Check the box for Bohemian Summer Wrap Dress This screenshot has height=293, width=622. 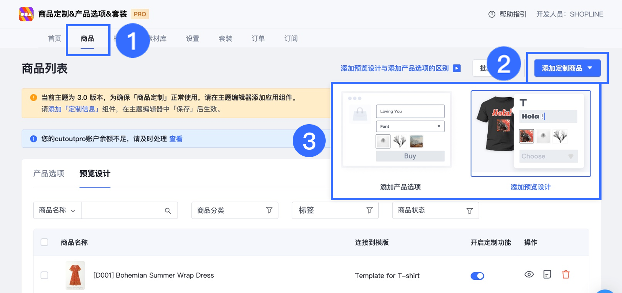pyautogui.click(x=45, y=275)
